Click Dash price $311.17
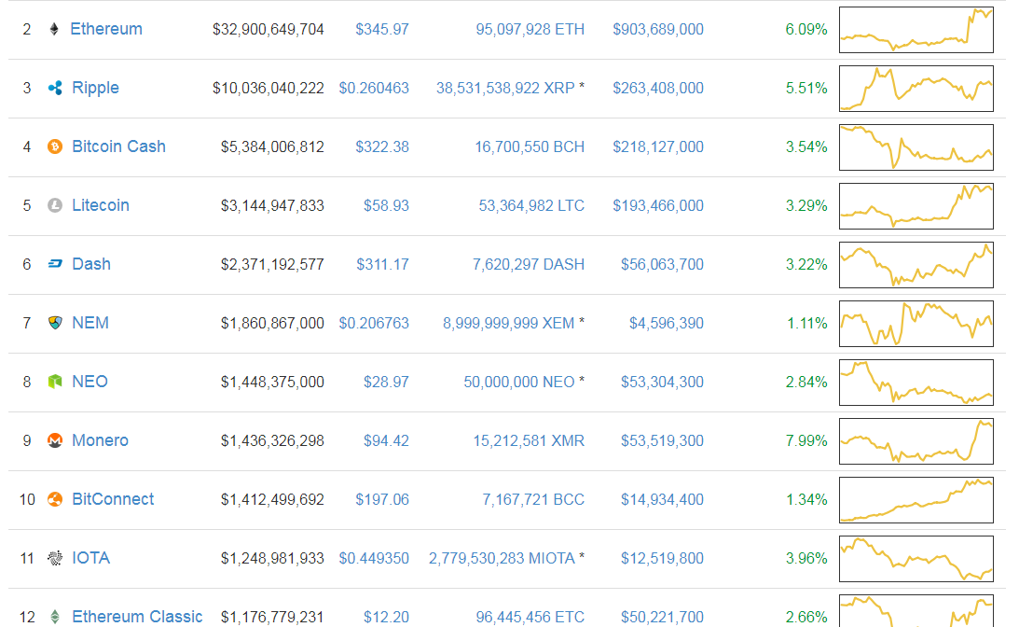 pos(382,264)
